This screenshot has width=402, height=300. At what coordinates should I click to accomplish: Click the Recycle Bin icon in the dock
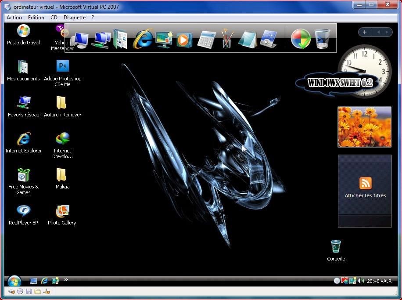click(322, 39)
